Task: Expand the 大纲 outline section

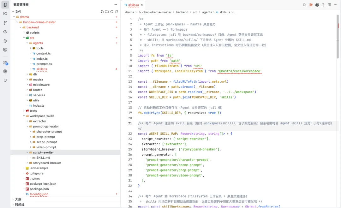Action: coord(13,199)
